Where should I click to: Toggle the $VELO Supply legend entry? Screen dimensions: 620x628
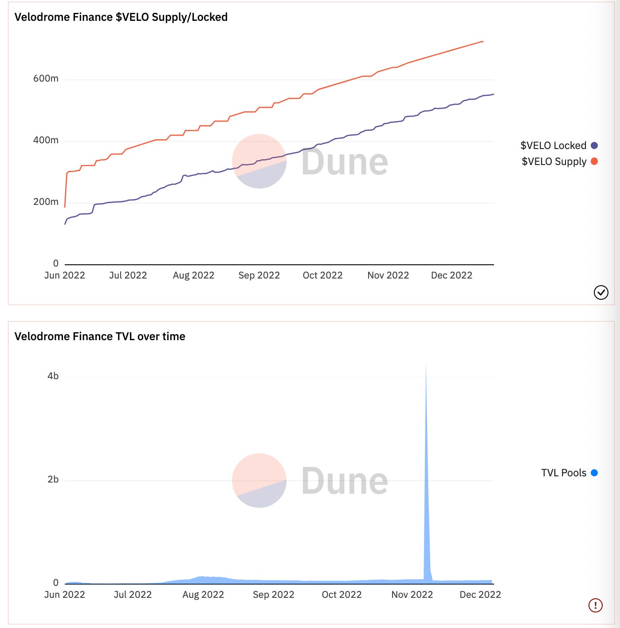[560, 161]
